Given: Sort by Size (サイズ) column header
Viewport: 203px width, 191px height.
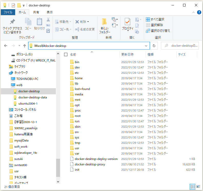Looking at the screenshot, I should [x=182, y=55].
